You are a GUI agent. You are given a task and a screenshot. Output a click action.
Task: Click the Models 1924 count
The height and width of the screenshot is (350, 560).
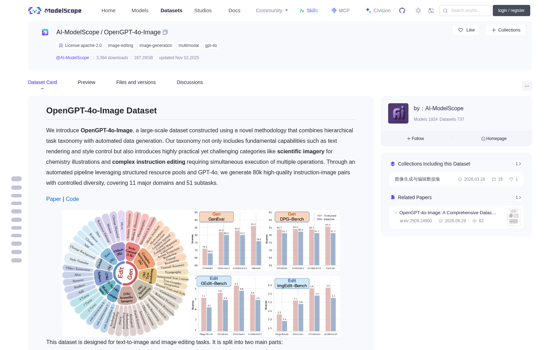click(426, 119)
